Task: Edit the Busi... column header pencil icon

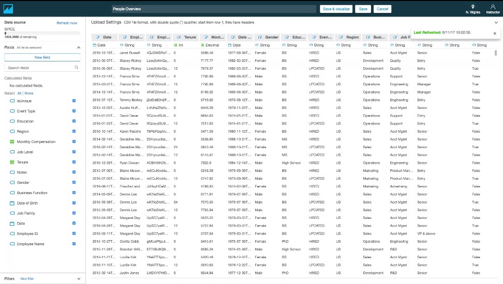Action: point(368,37)
